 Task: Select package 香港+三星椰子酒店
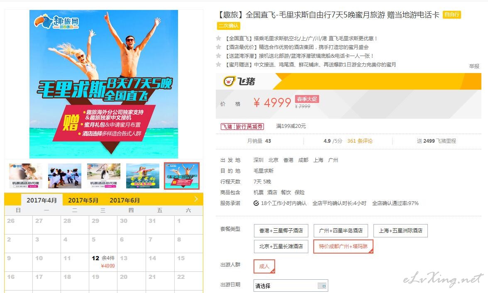pos(281,231)
